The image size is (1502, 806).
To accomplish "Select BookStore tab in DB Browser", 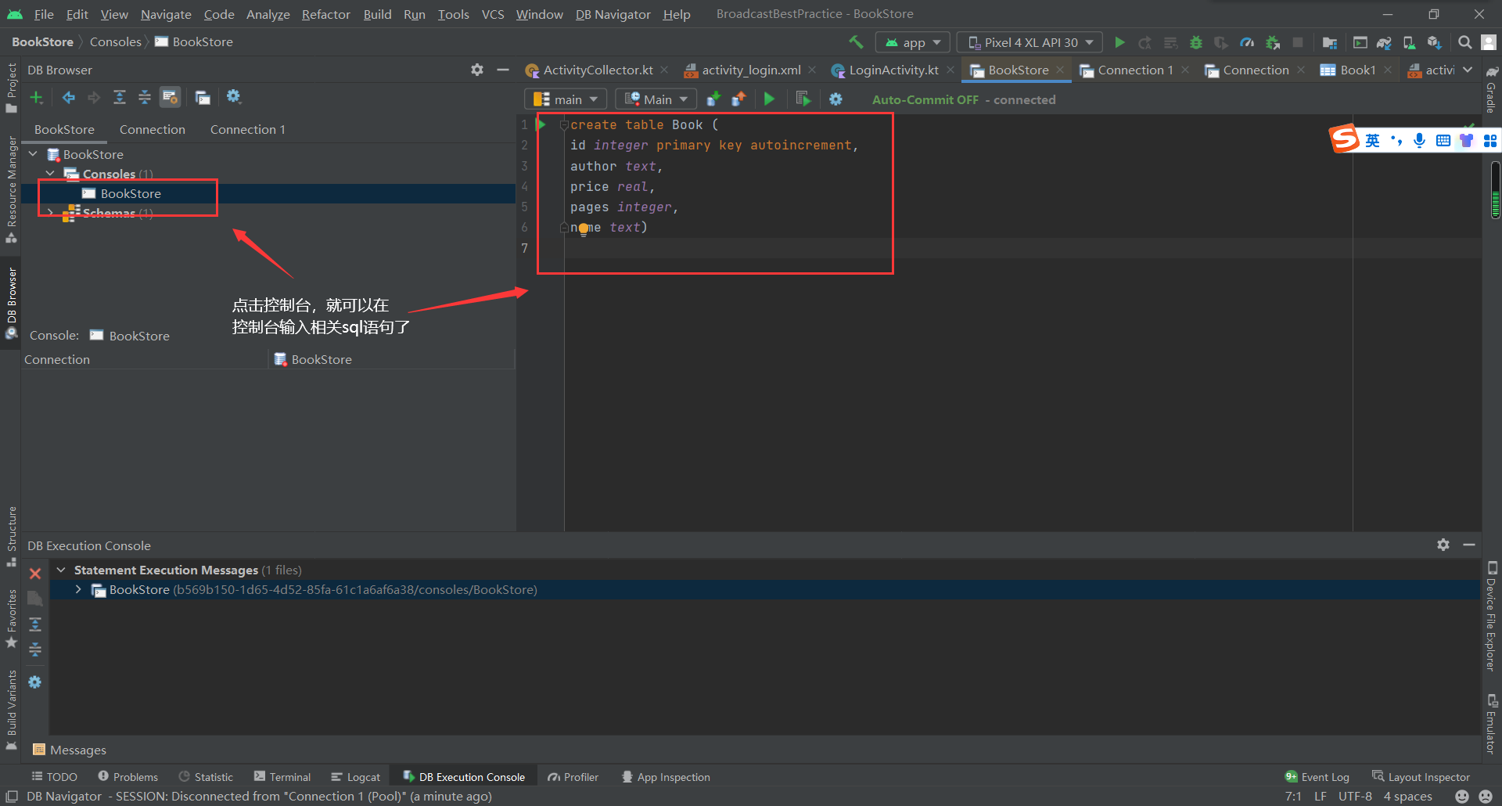I will [64, 129].
